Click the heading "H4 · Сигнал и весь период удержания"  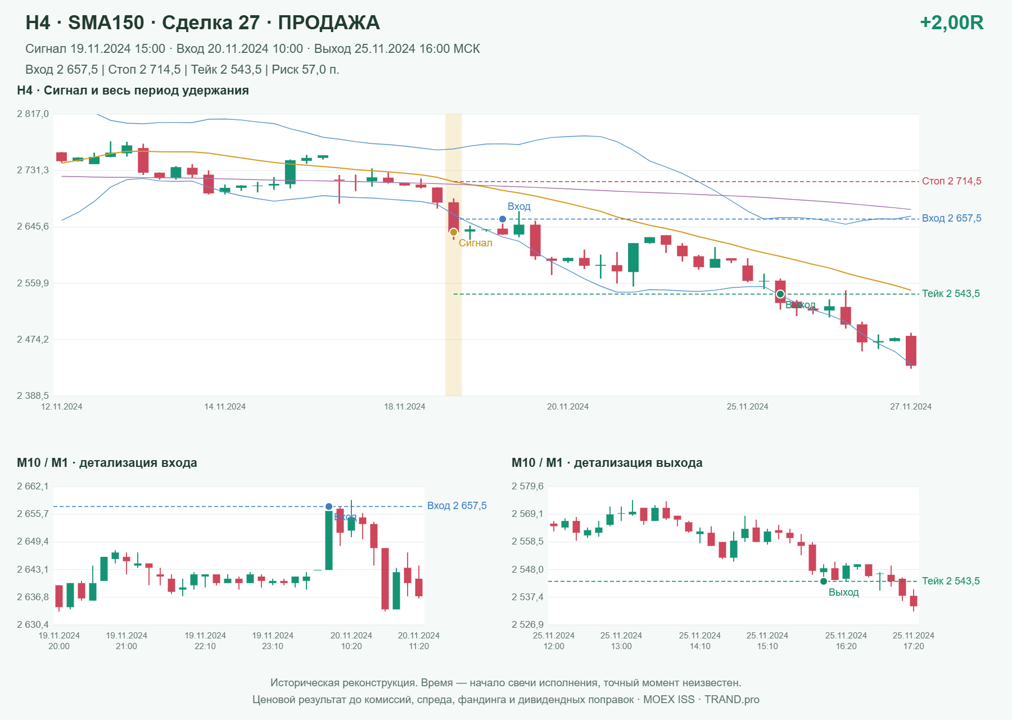coord(133,91)
